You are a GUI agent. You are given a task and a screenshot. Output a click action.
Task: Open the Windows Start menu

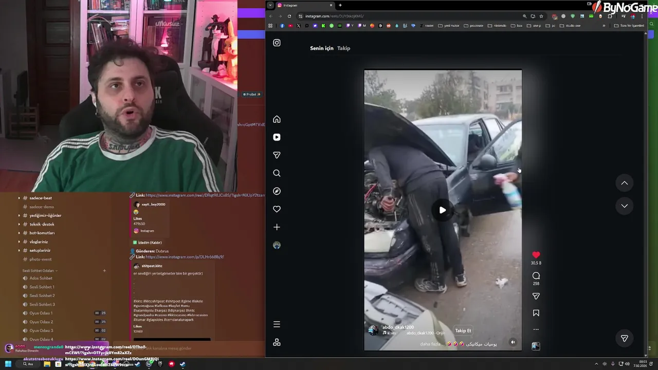[x=8, y=364]
